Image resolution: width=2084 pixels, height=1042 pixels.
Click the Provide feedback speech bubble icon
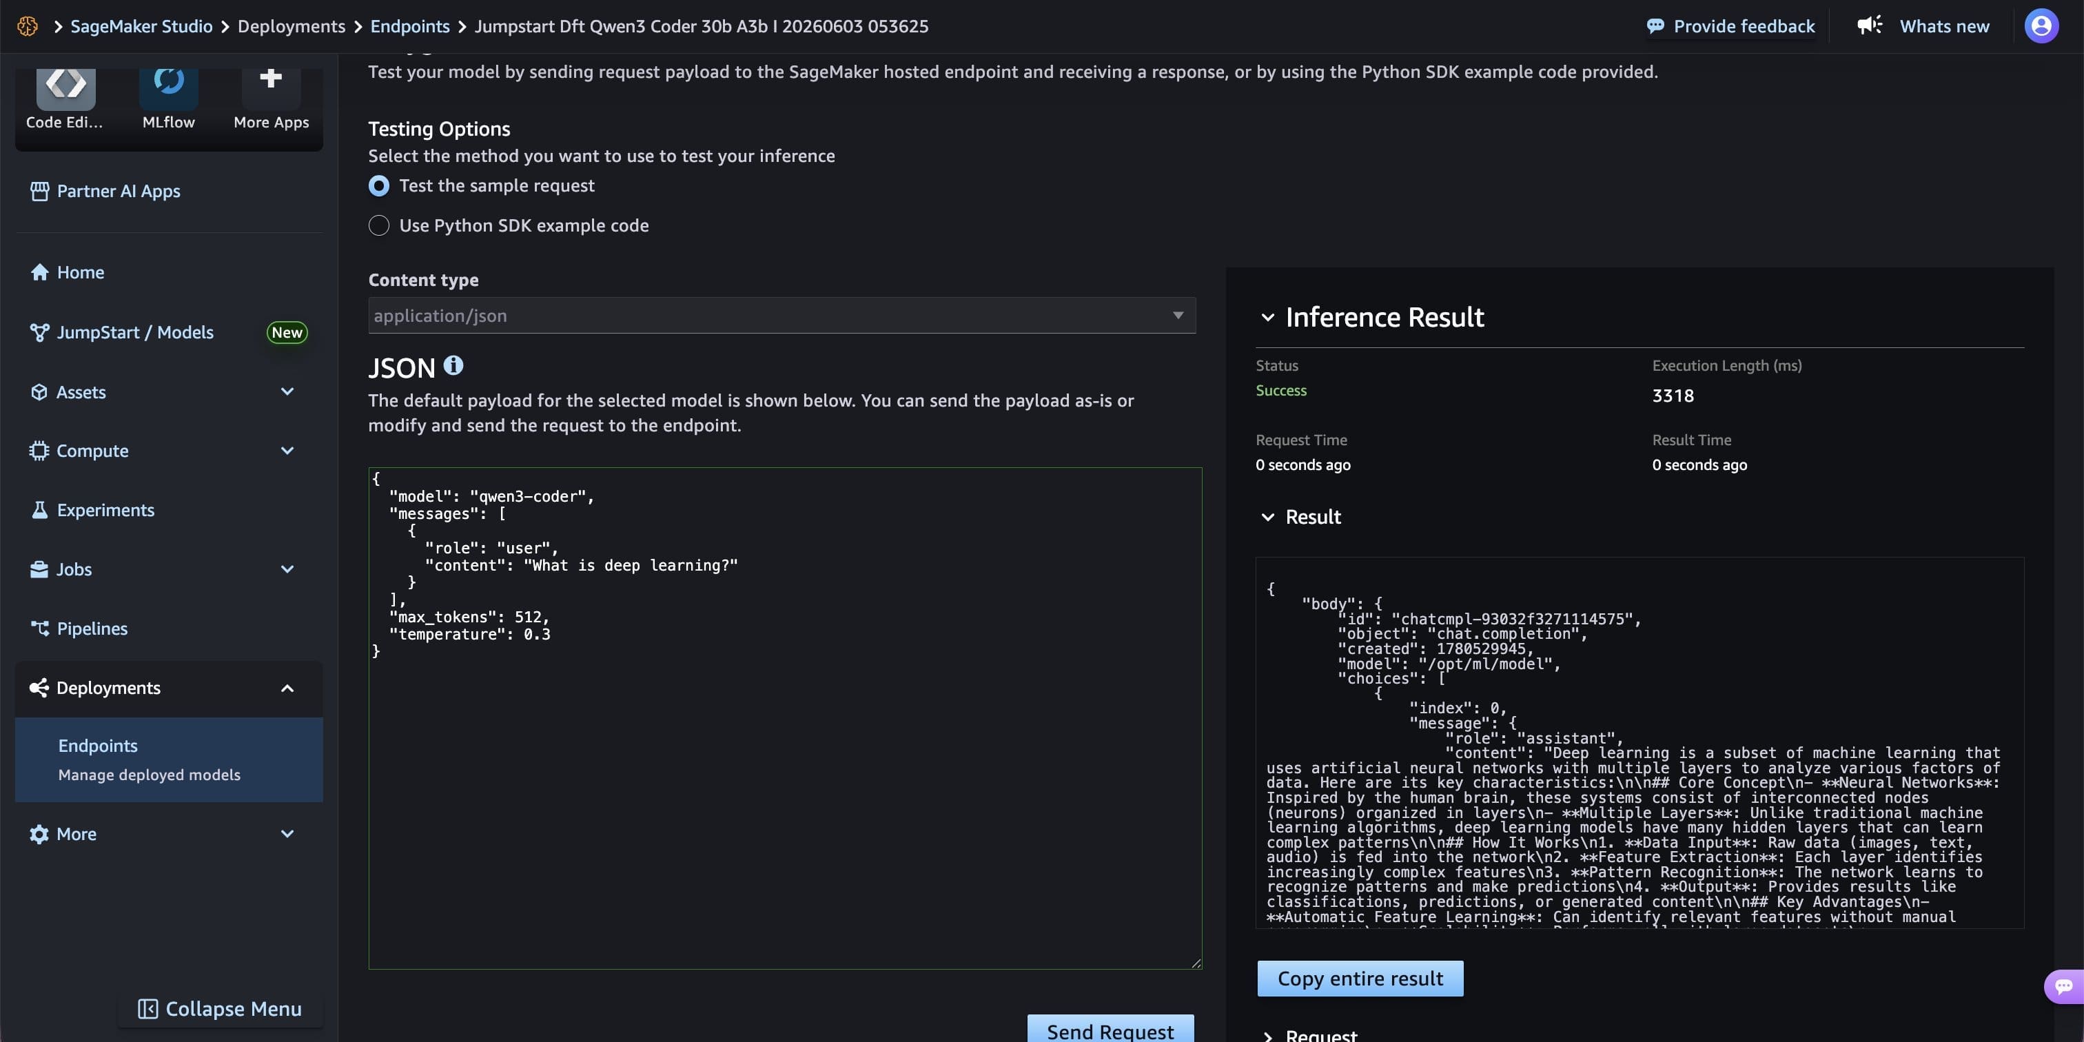point(1655,26)
